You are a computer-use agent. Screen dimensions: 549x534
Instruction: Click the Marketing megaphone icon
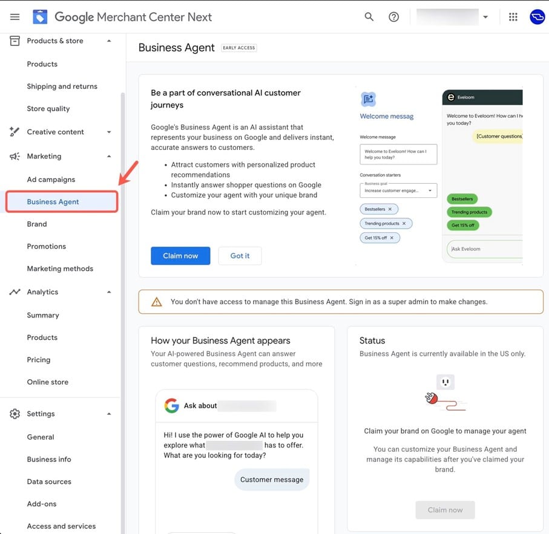[x=15, y=157]
